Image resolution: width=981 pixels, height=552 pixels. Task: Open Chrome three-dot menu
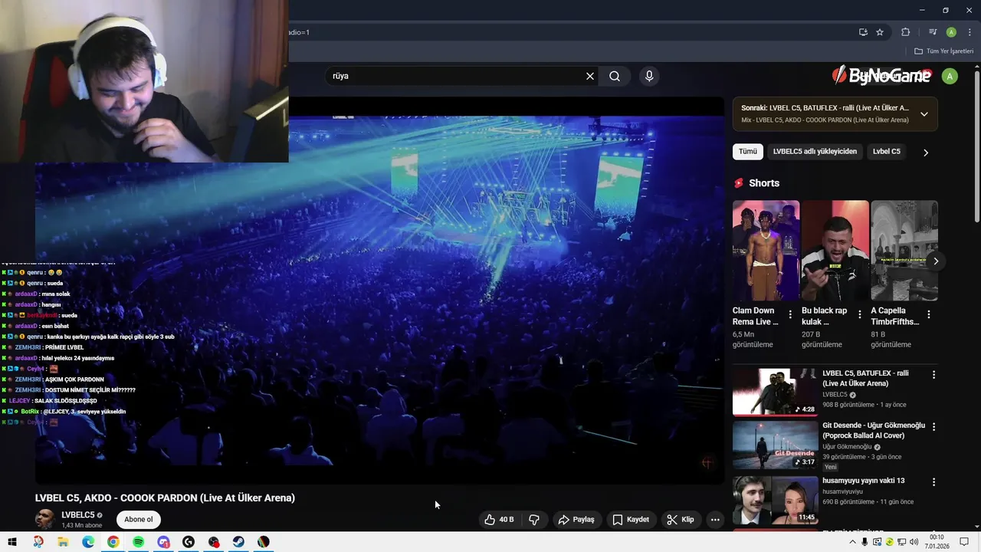pyautogui.click(x=970, y=32)
